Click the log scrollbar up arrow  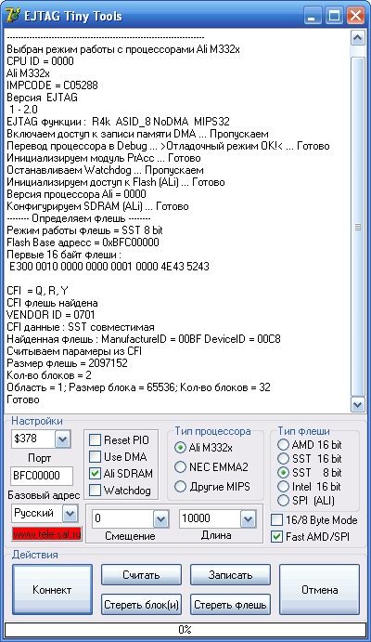click(357, 38)
